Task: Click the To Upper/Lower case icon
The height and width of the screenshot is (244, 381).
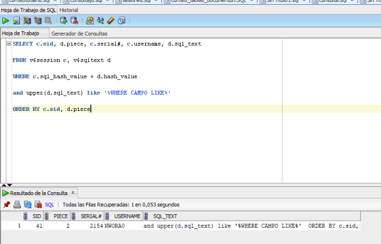Action: (x=100, y=20)
